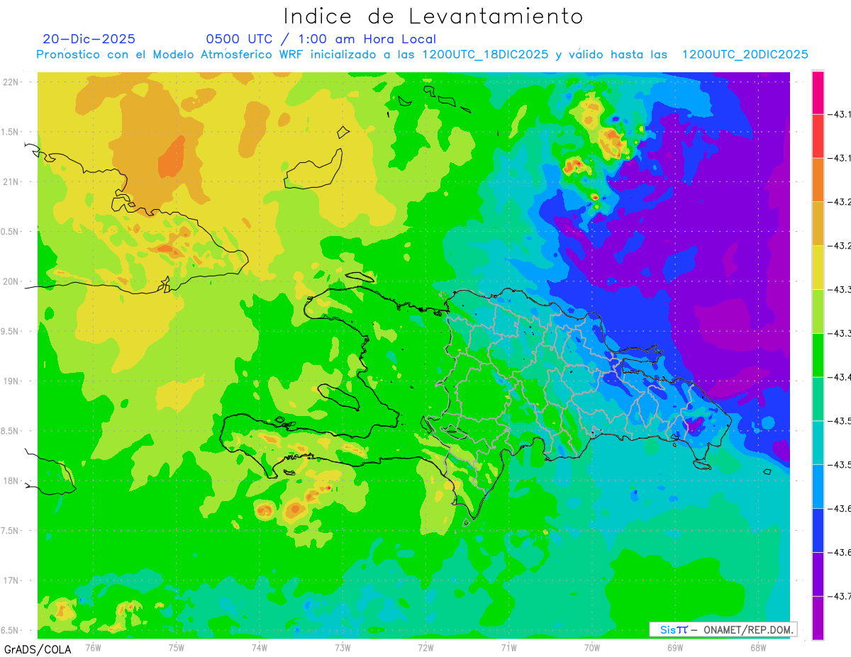Click the 'ONAMET/REP.DOM.' logo box

pos(723,629)
